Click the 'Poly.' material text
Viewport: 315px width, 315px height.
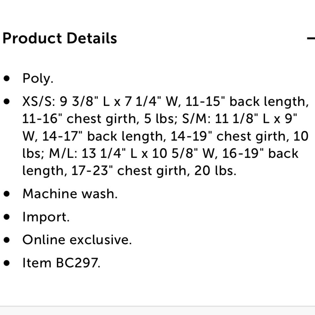pos(38,78)
